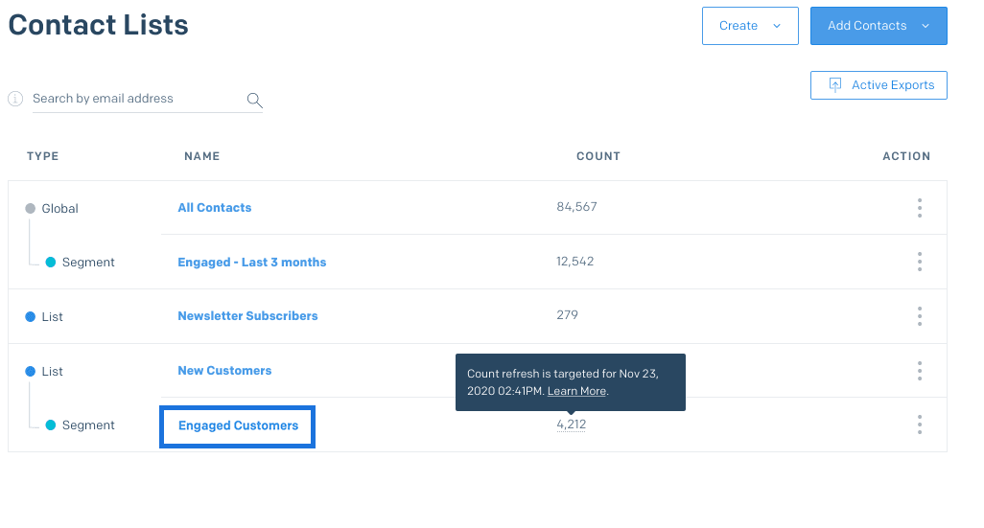Expand the Add Contacts dropdown arrow
Screen dimensions: 984x528
925,26
